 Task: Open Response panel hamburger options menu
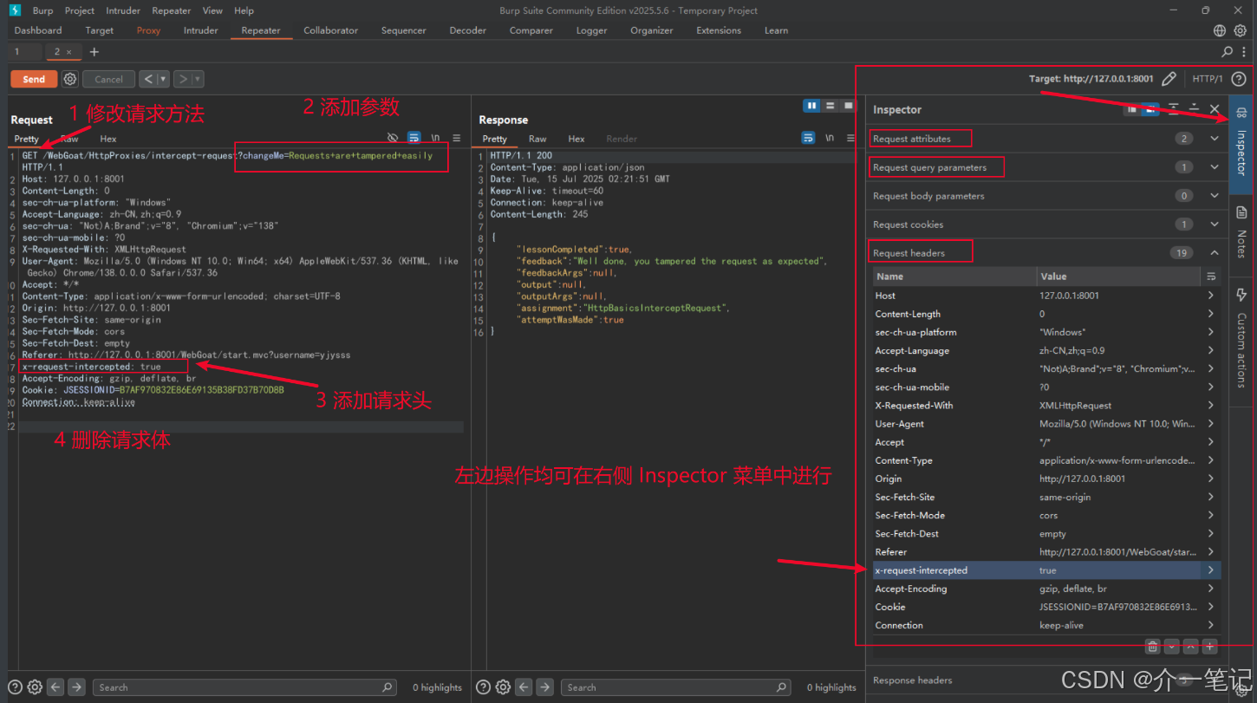[x=851, y=138]
